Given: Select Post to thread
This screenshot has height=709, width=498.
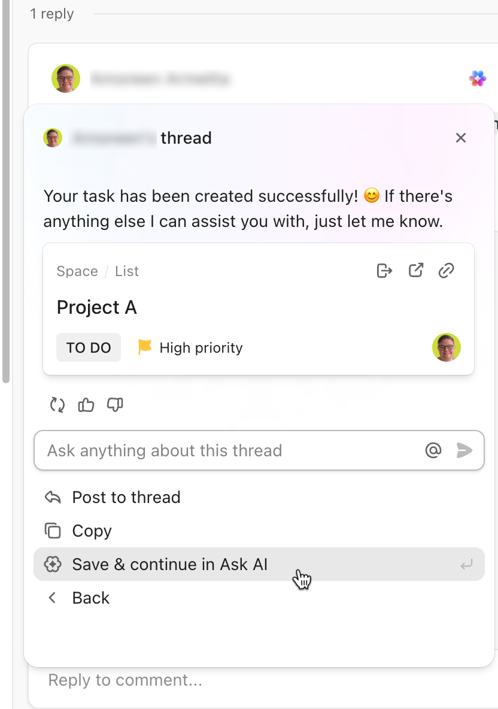Looking at the screenshot, I should pos(126,497).
